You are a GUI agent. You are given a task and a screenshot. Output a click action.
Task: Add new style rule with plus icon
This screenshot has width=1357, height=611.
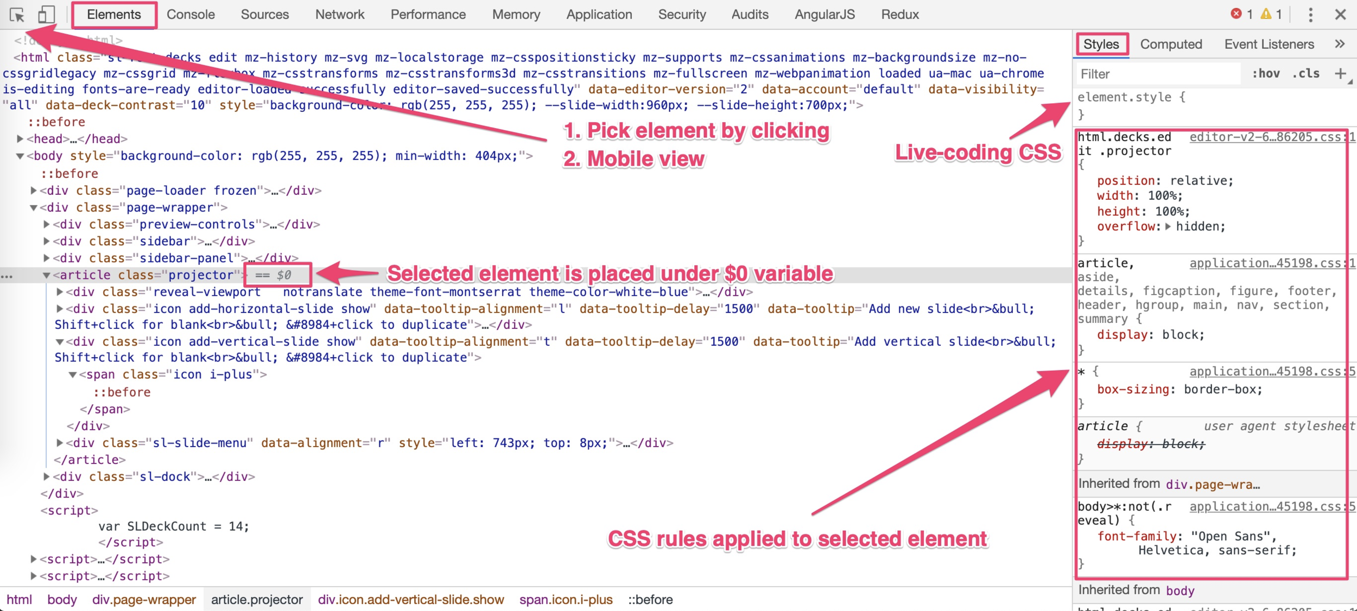[1340, 74]
